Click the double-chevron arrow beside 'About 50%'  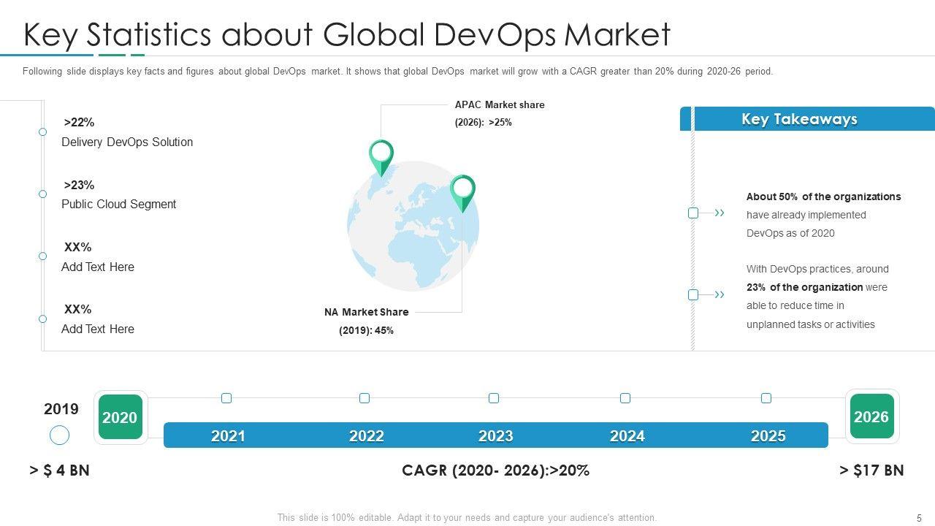click(x=720, y=213)
